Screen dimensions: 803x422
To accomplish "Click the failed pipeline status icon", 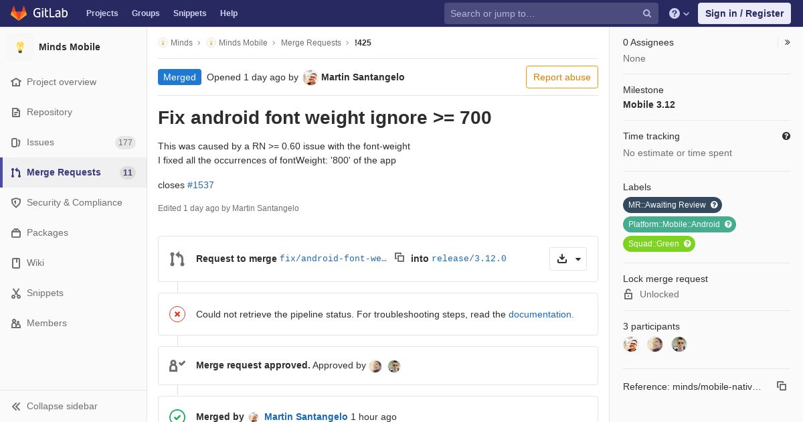I will 177,314.
